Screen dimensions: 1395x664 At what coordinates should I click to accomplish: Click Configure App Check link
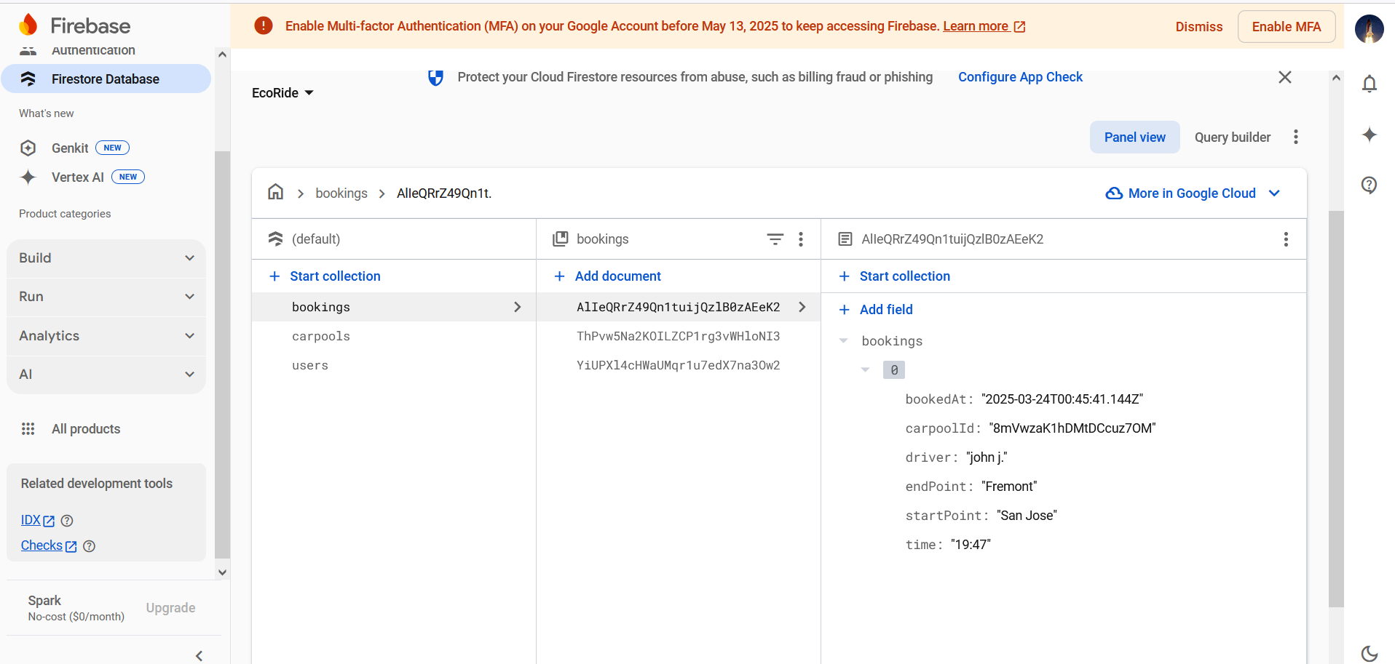(1020, 77)
